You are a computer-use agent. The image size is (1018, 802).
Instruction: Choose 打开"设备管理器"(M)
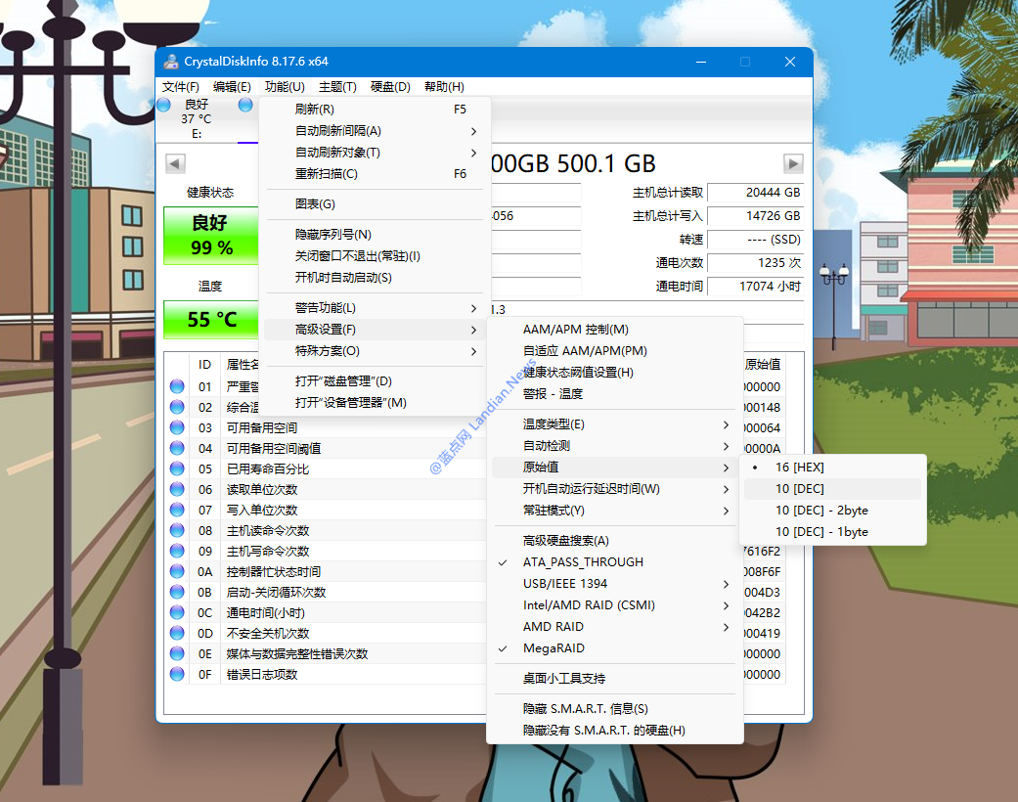pos(375,403)
